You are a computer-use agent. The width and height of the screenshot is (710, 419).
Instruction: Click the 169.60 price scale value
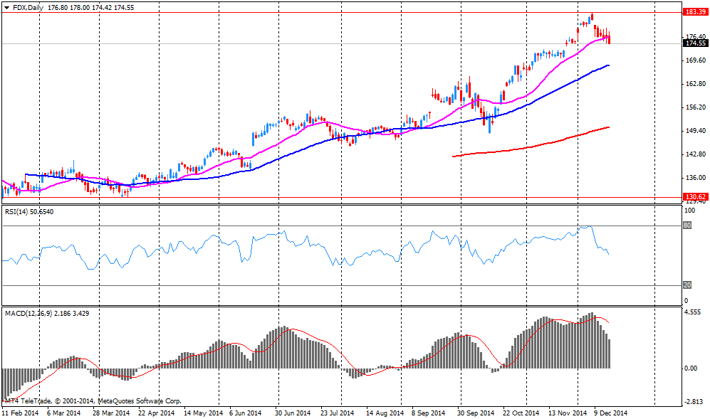[x=694, y=60]
